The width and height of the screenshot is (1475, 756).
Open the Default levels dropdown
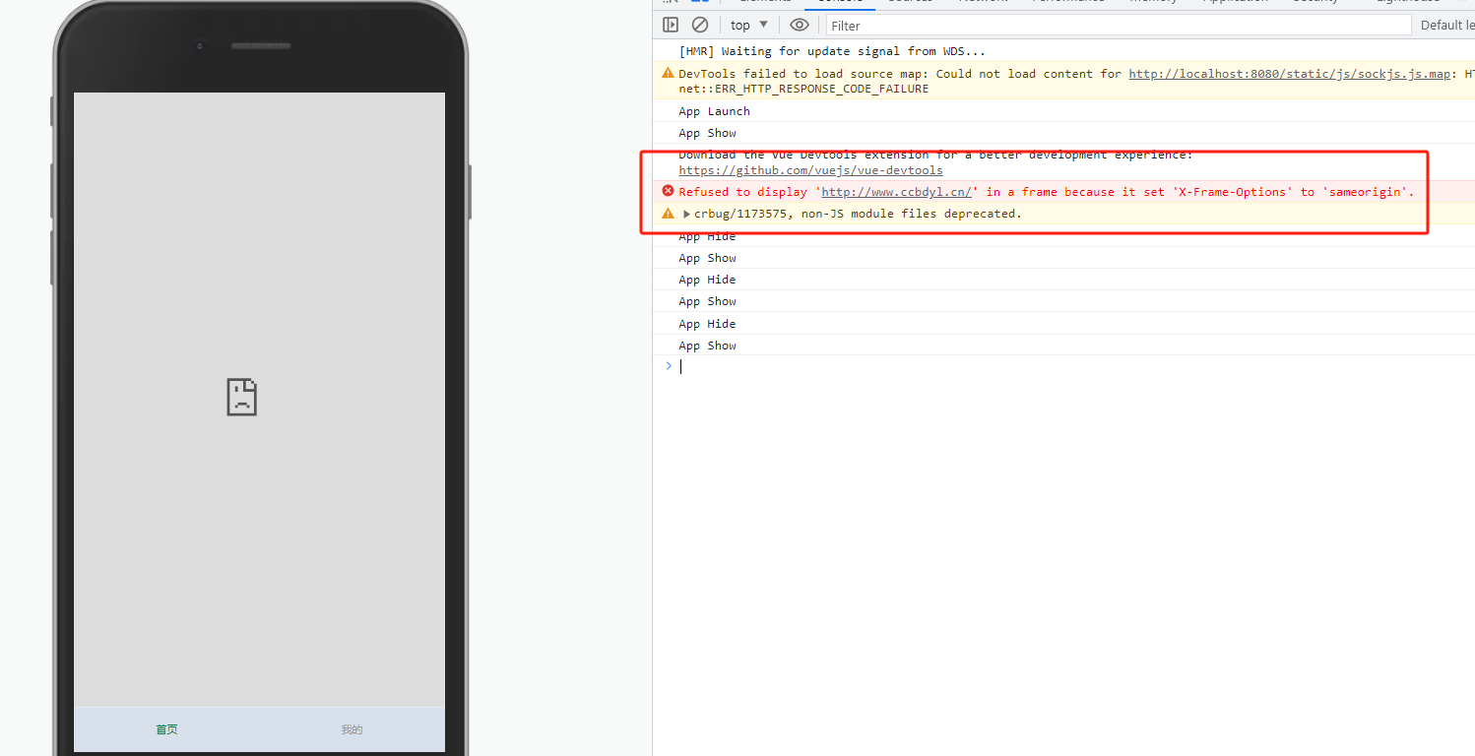pyautogui.click(x=1446, y=26)
